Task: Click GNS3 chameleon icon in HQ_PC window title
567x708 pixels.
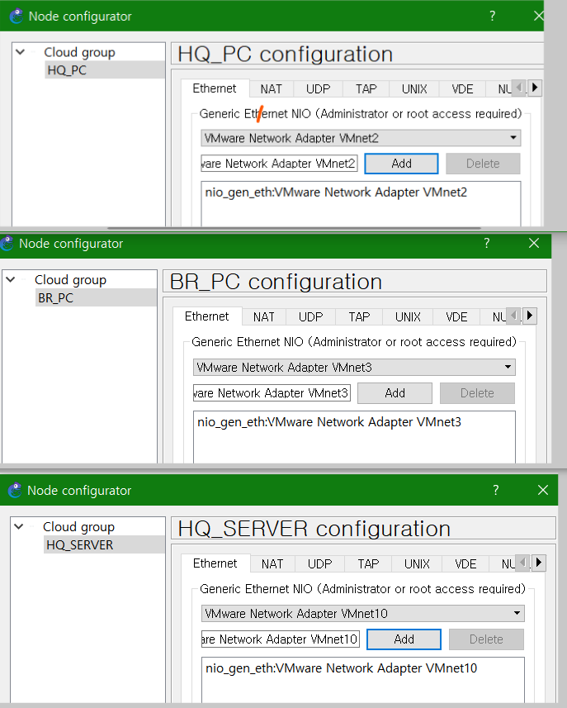Action: coord(17,16)
